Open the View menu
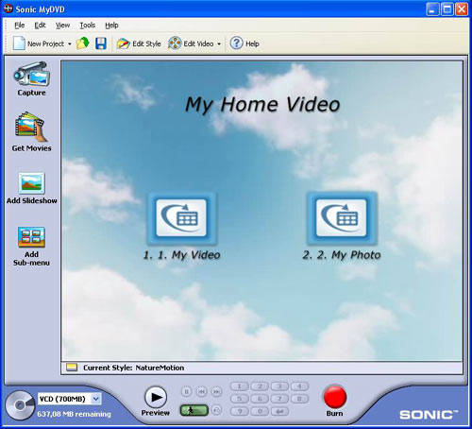This screenshot has height=429, width=472. click(62, 26)
